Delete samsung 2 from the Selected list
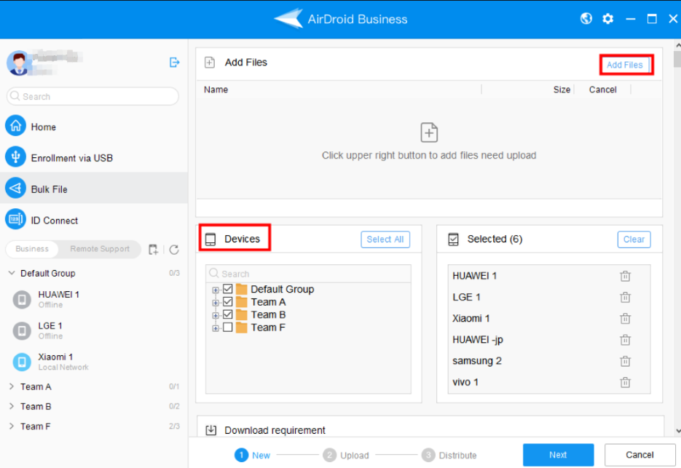This screenshot has width=681, height=468. (625, 360)
